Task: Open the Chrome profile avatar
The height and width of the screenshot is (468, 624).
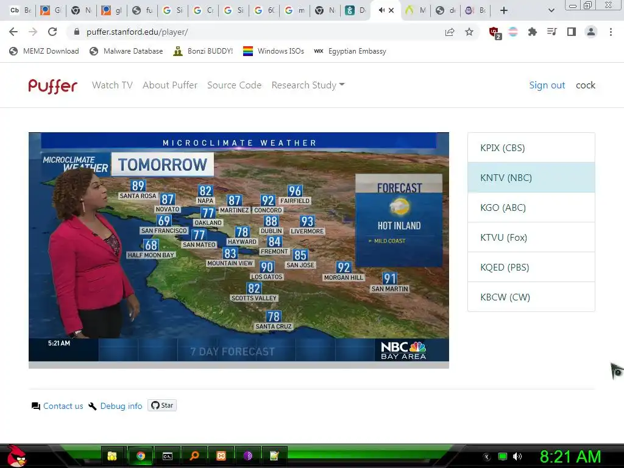Action: tap(591, 32)
